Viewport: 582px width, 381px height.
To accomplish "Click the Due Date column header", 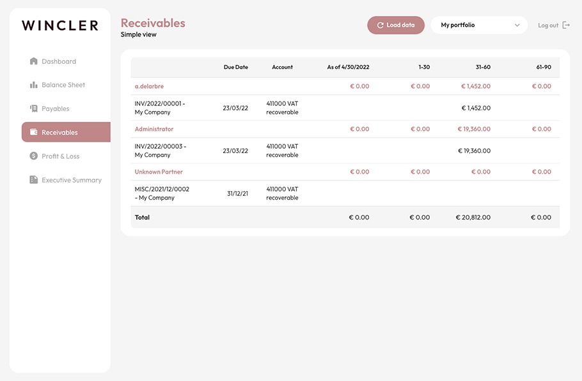I will tap(236, 67).
